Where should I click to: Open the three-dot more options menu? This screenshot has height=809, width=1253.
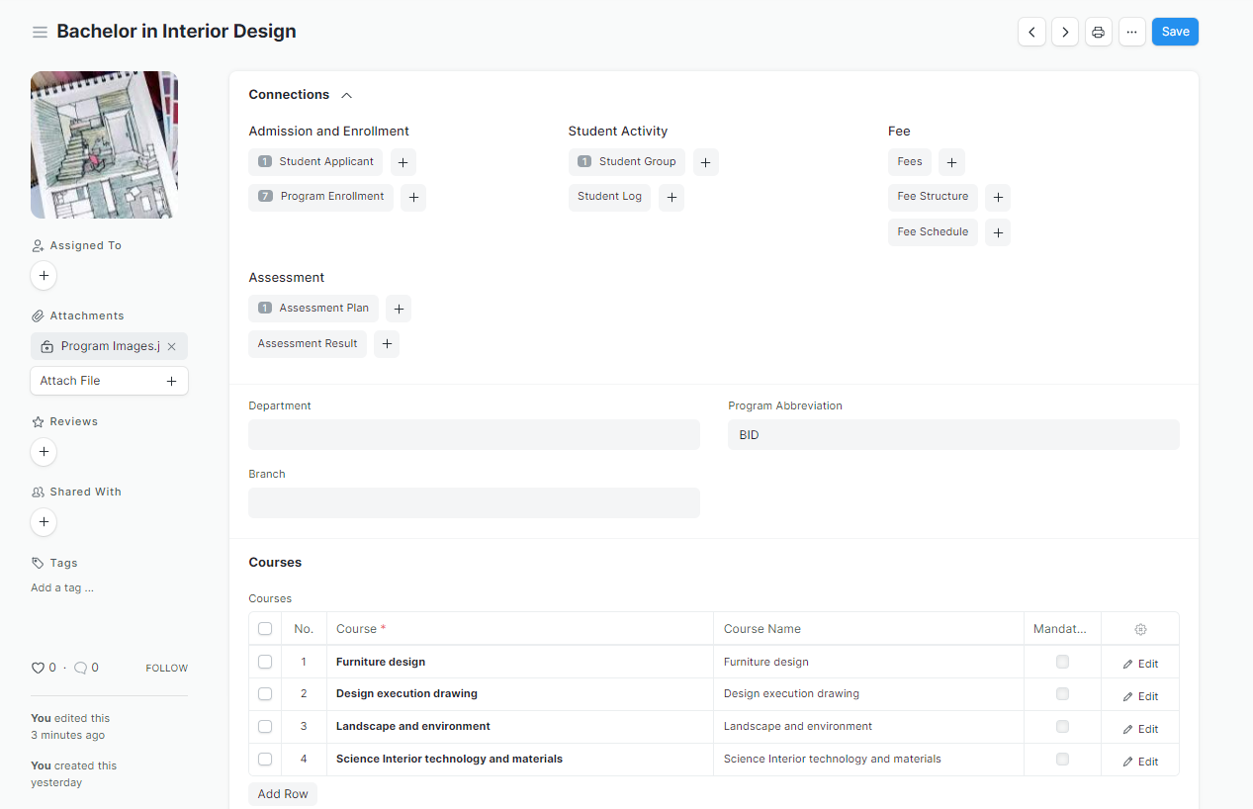pyautogui.click(x=1131, y=32)
